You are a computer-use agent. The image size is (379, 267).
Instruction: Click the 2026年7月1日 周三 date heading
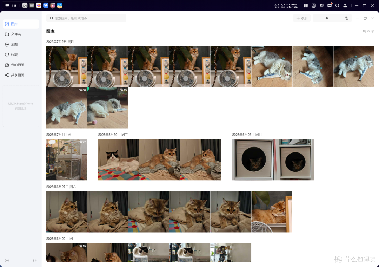(x=60, y=135)
